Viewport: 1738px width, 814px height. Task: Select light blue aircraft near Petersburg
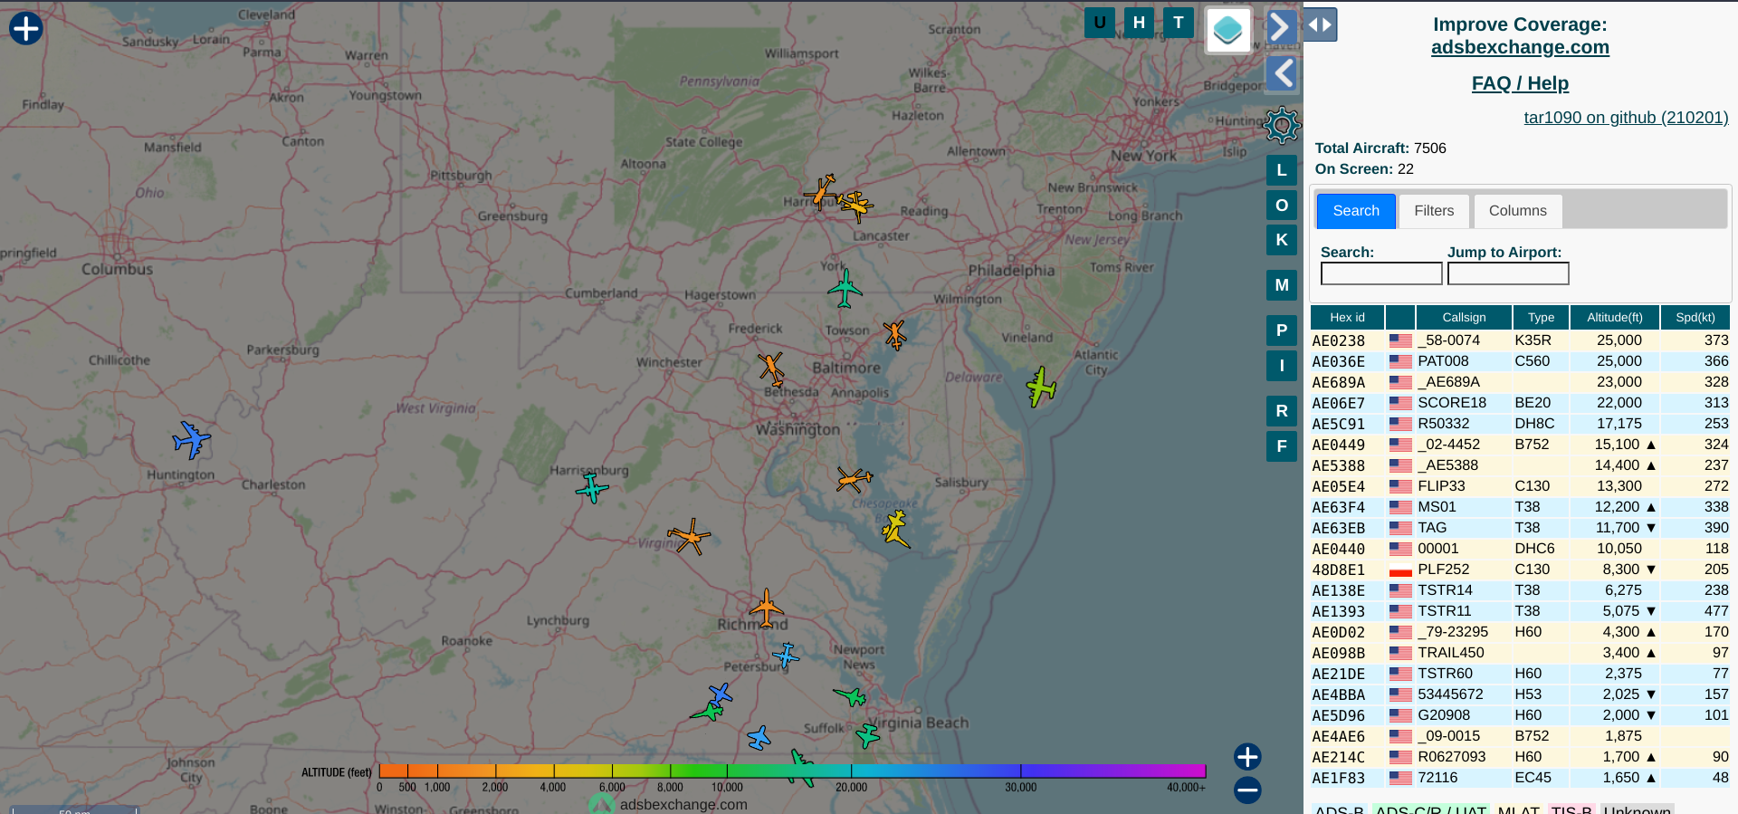pyautogui.click(x=786, y=656)
